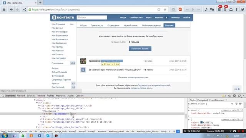Skip to previous track in browser toolbar
Image resolution: width=246 pixels, height=138 pixels.
(x=187, y=9)
